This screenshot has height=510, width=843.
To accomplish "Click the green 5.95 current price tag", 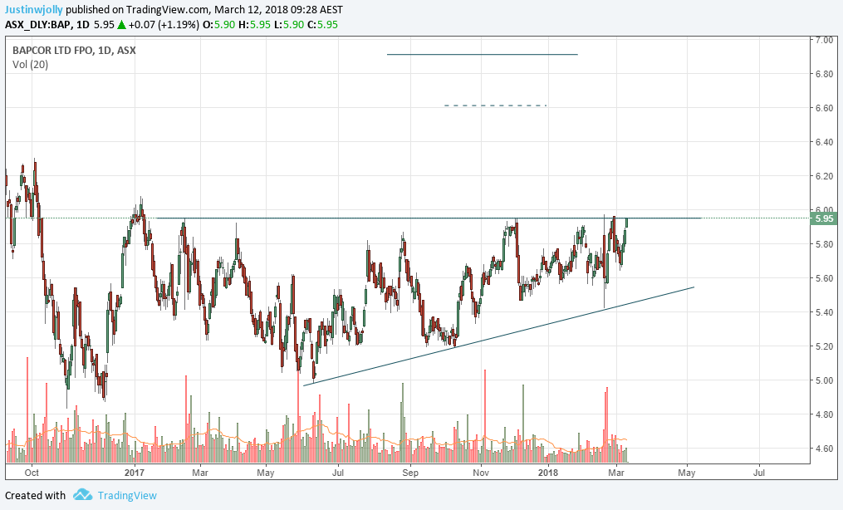I will point(824,218).
